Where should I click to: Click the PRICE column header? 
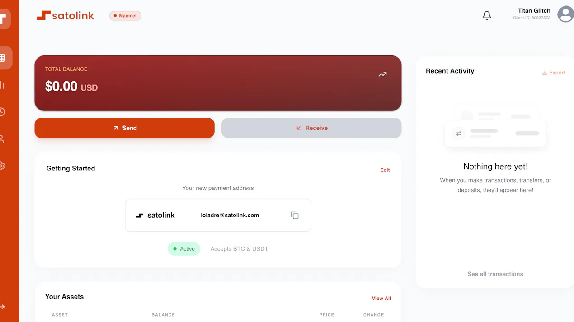(x=327, y=315)
